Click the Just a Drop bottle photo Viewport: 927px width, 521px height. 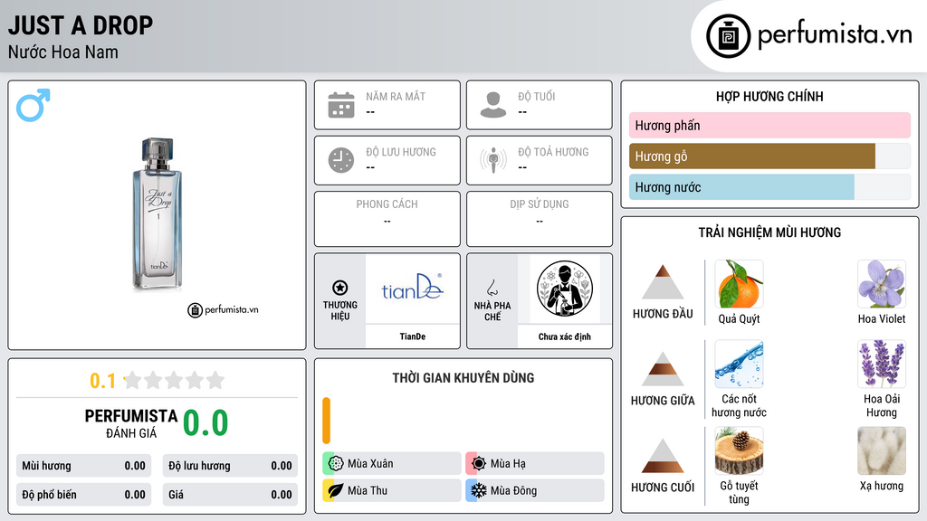click(x=158, y=215)
